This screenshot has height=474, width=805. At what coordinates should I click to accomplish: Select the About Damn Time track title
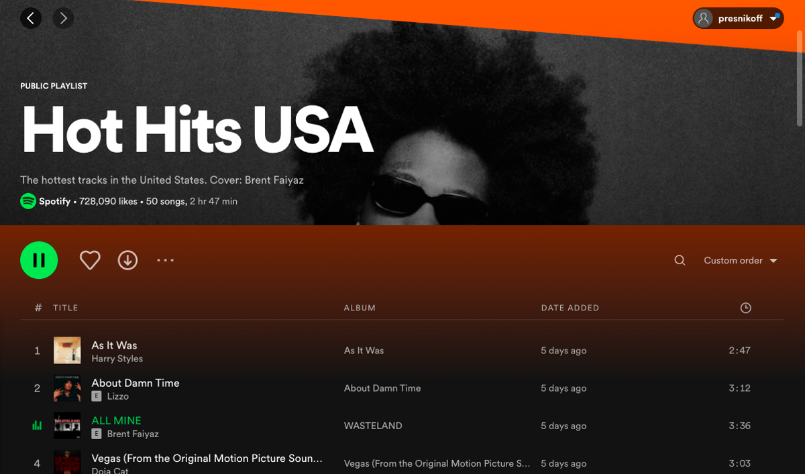(136, 383)
